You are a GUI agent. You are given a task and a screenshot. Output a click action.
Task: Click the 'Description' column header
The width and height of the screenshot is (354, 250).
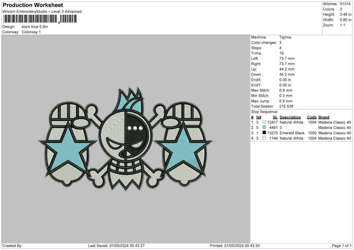click(290, 117)
